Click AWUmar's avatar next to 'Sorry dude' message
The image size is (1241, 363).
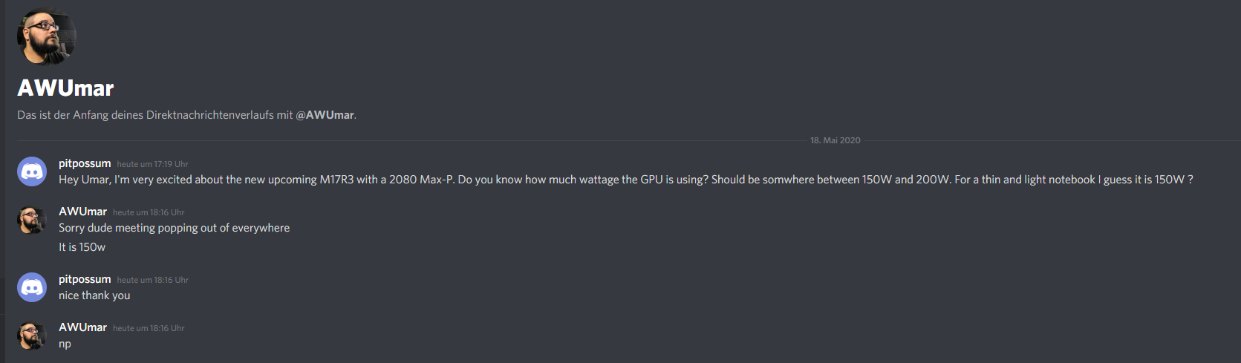coord(32,220)
